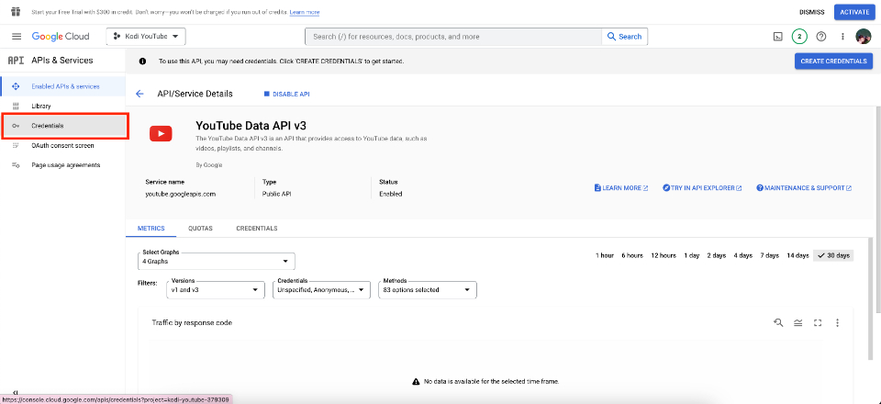Expand chart to full screen
Image resolution: width=881 pixels, height=404 pixels.
818,322
